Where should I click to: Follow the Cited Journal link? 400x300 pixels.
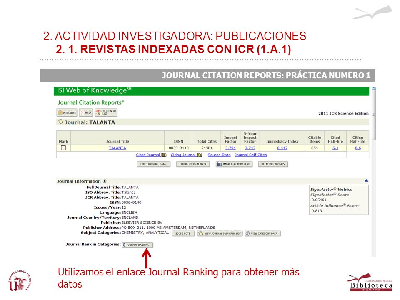tap(148, 155)
